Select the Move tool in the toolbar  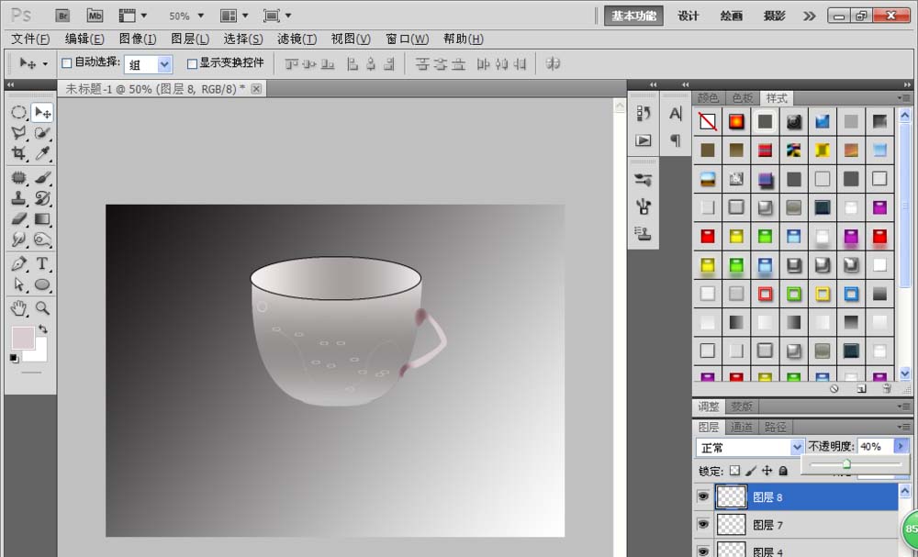click(x=41, y=112)
